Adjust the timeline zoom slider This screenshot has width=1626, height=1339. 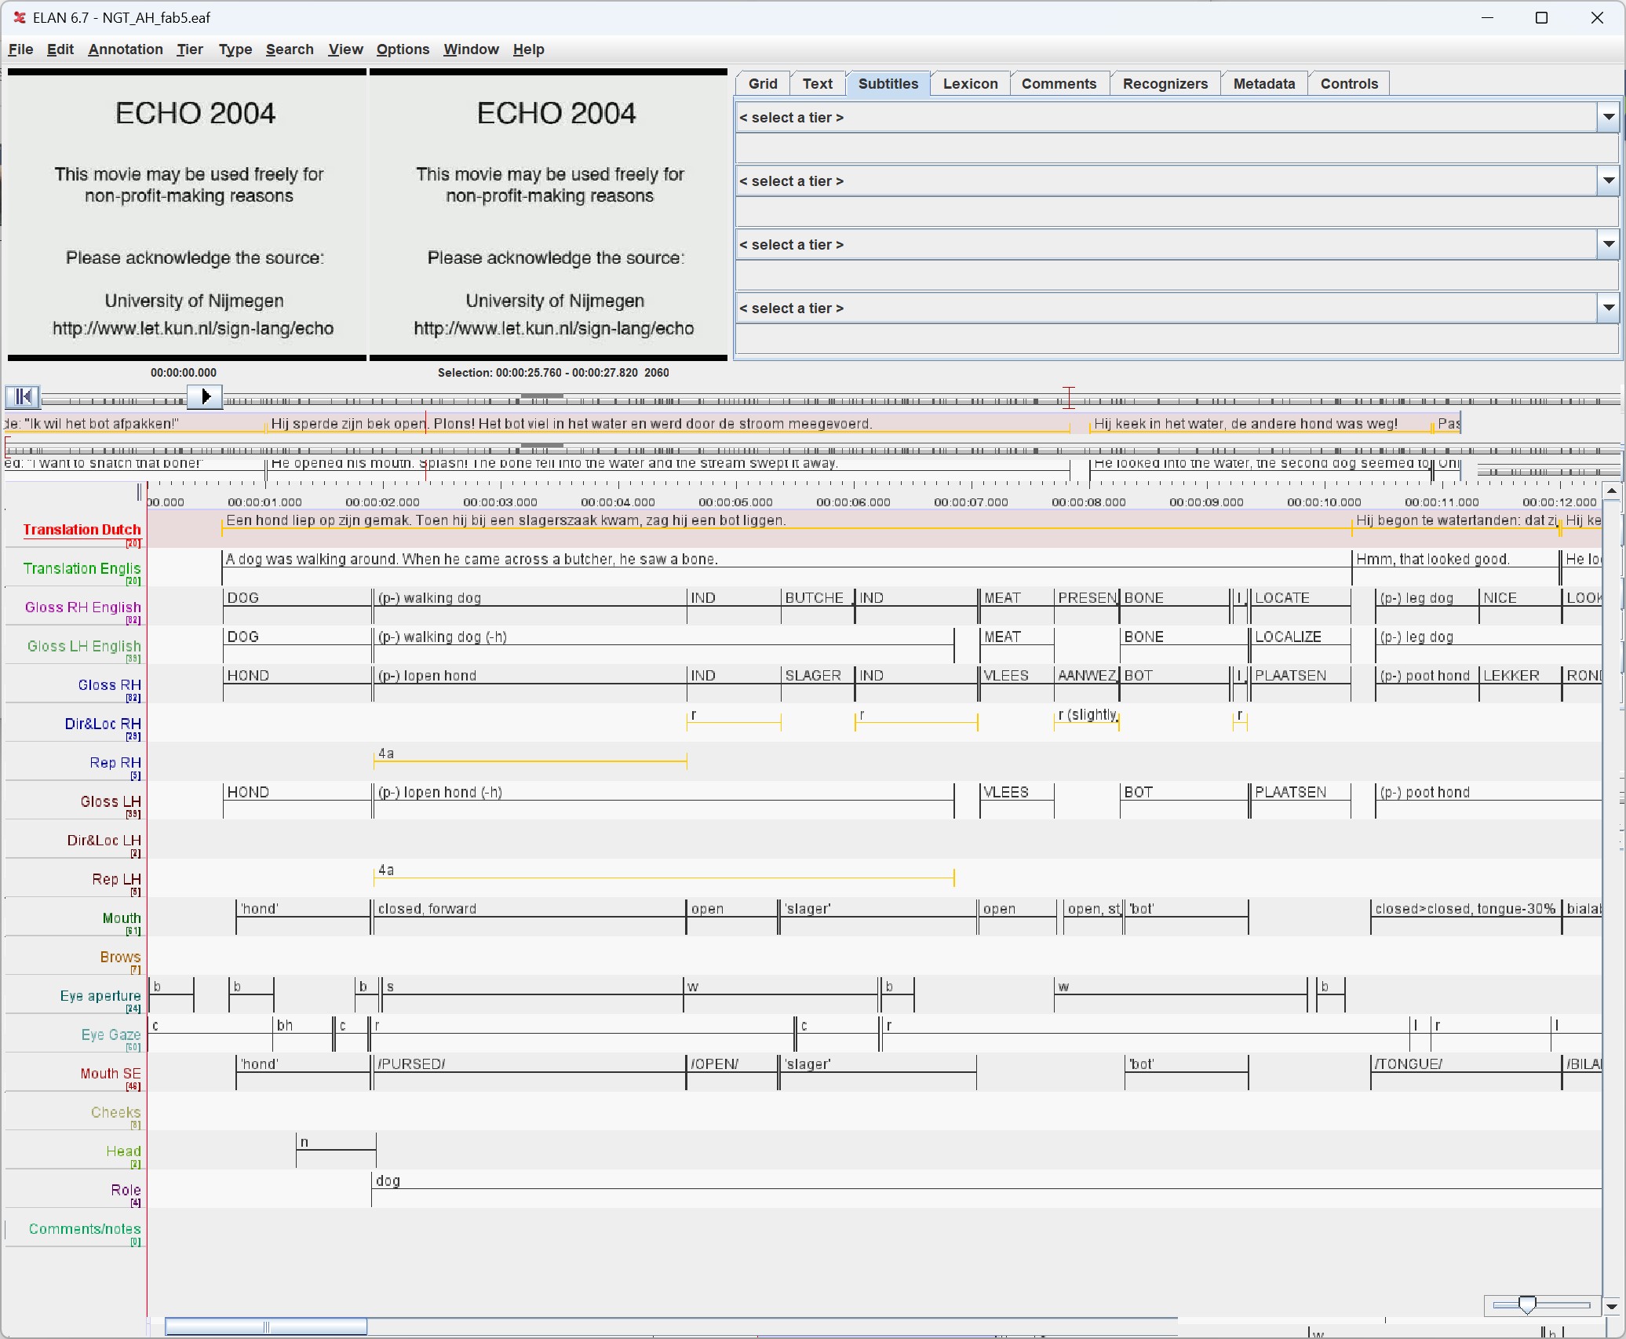pyautogui.click(x=1526, y=1304)
